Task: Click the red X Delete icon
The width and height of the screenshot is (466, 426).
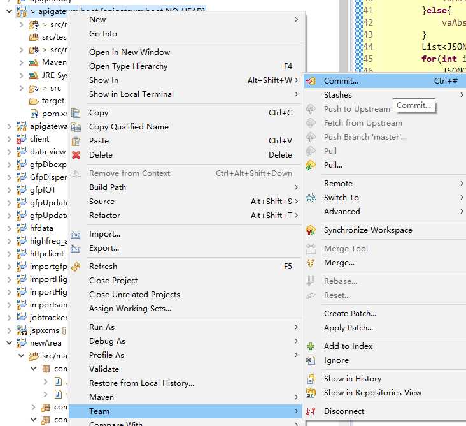Action: [76, 155]
